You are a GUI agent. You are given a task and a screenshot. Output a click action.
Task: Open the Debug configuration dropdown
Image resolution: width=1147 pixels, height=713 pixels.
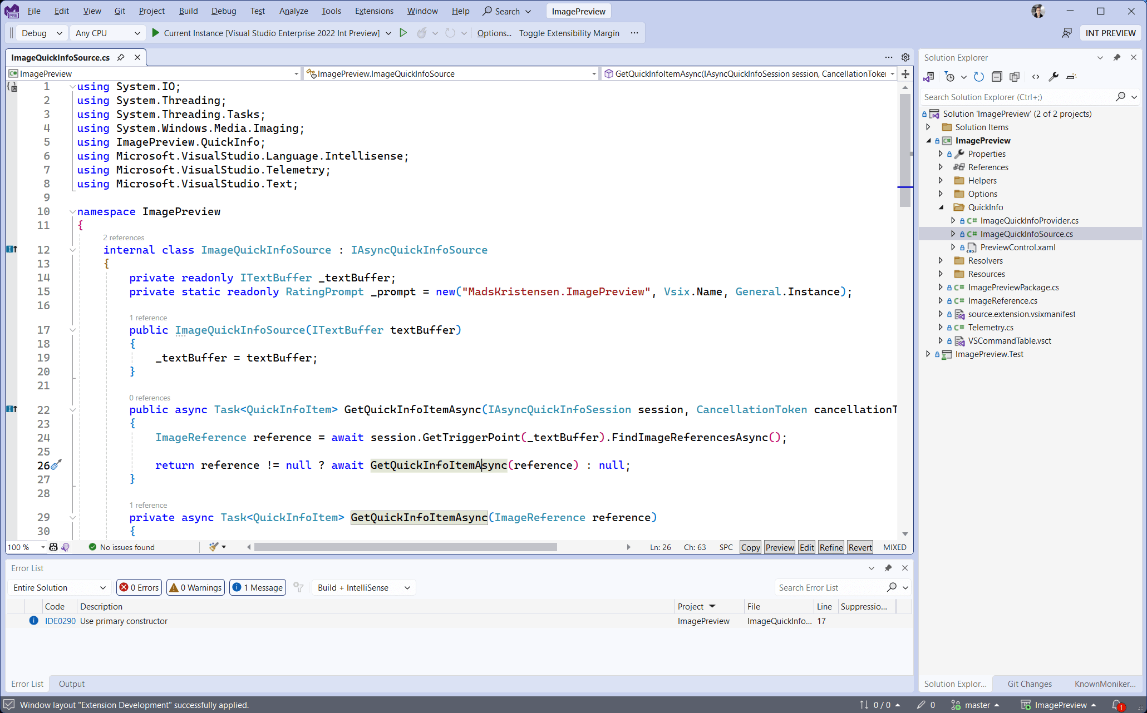41,33
